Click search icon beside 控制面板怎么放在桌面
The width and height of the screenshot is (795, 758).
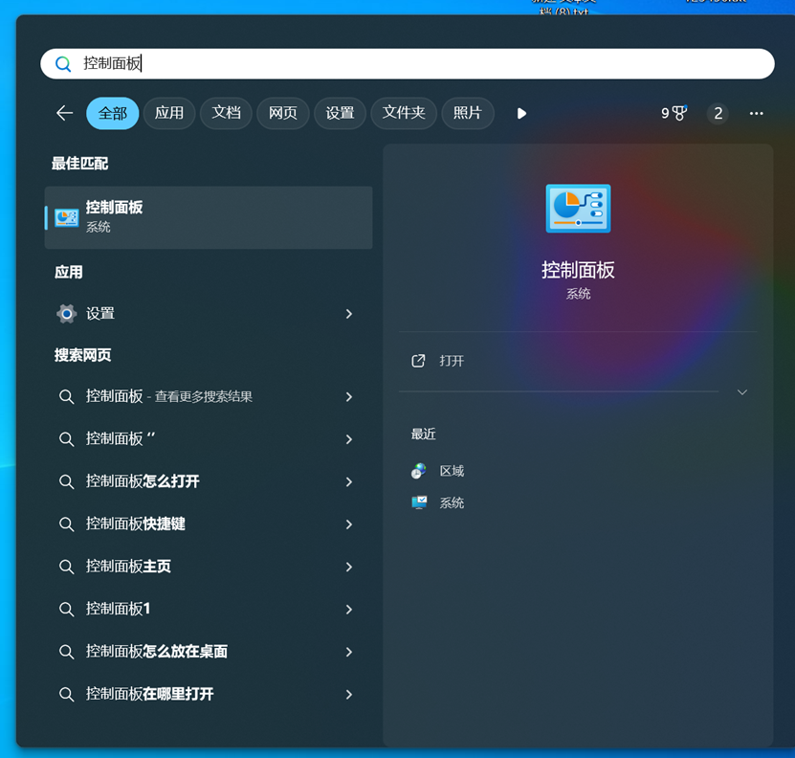click(x=66, y=652)
